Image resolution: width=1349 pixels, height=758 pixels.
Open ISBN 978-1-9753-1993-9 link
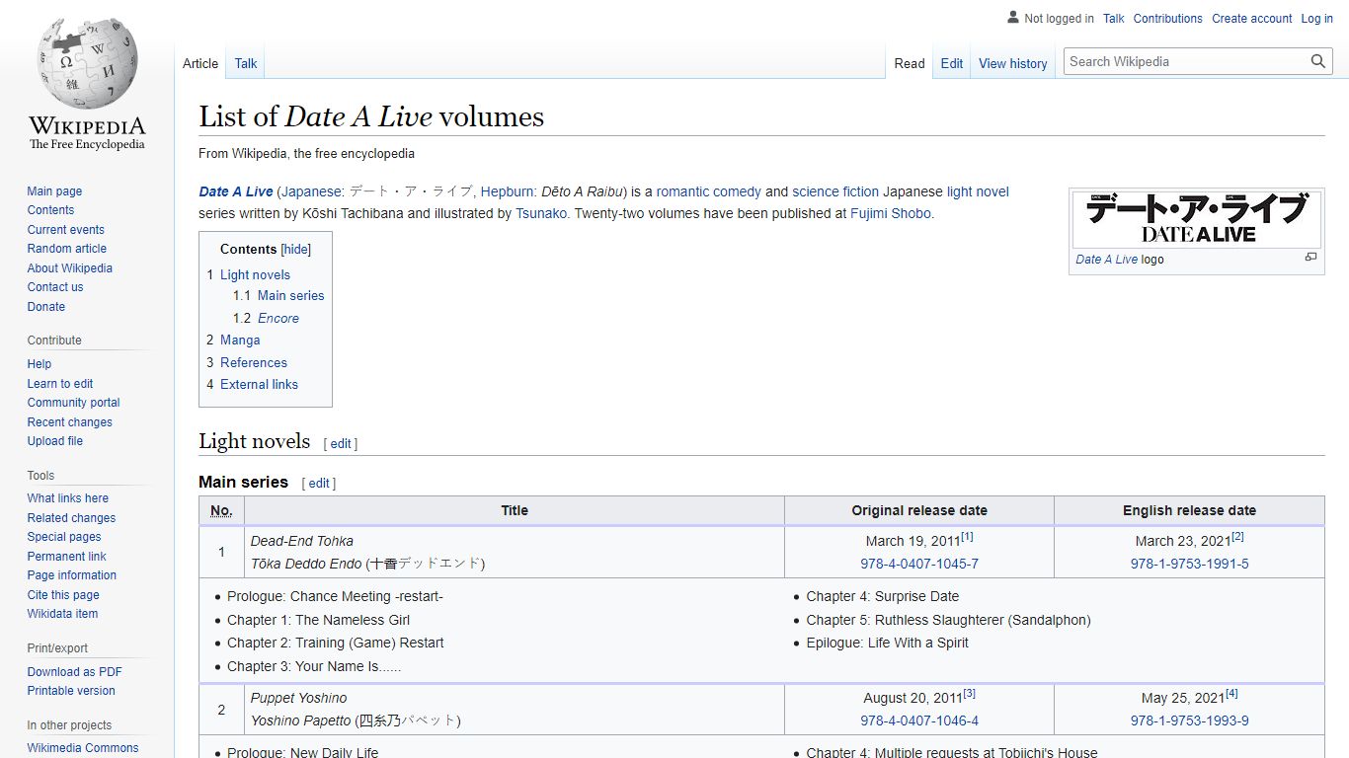(1190, 721)
